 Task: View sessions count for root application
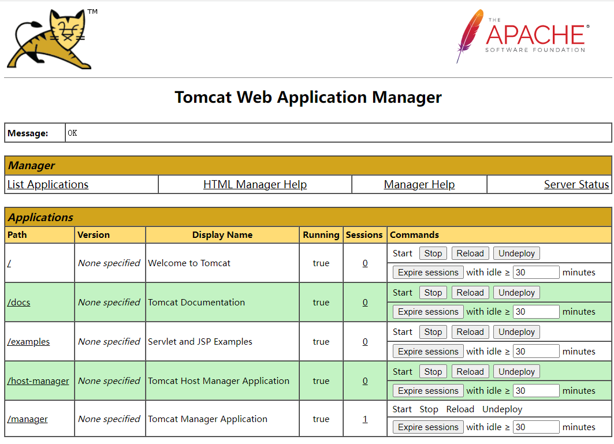coord(365,263)
